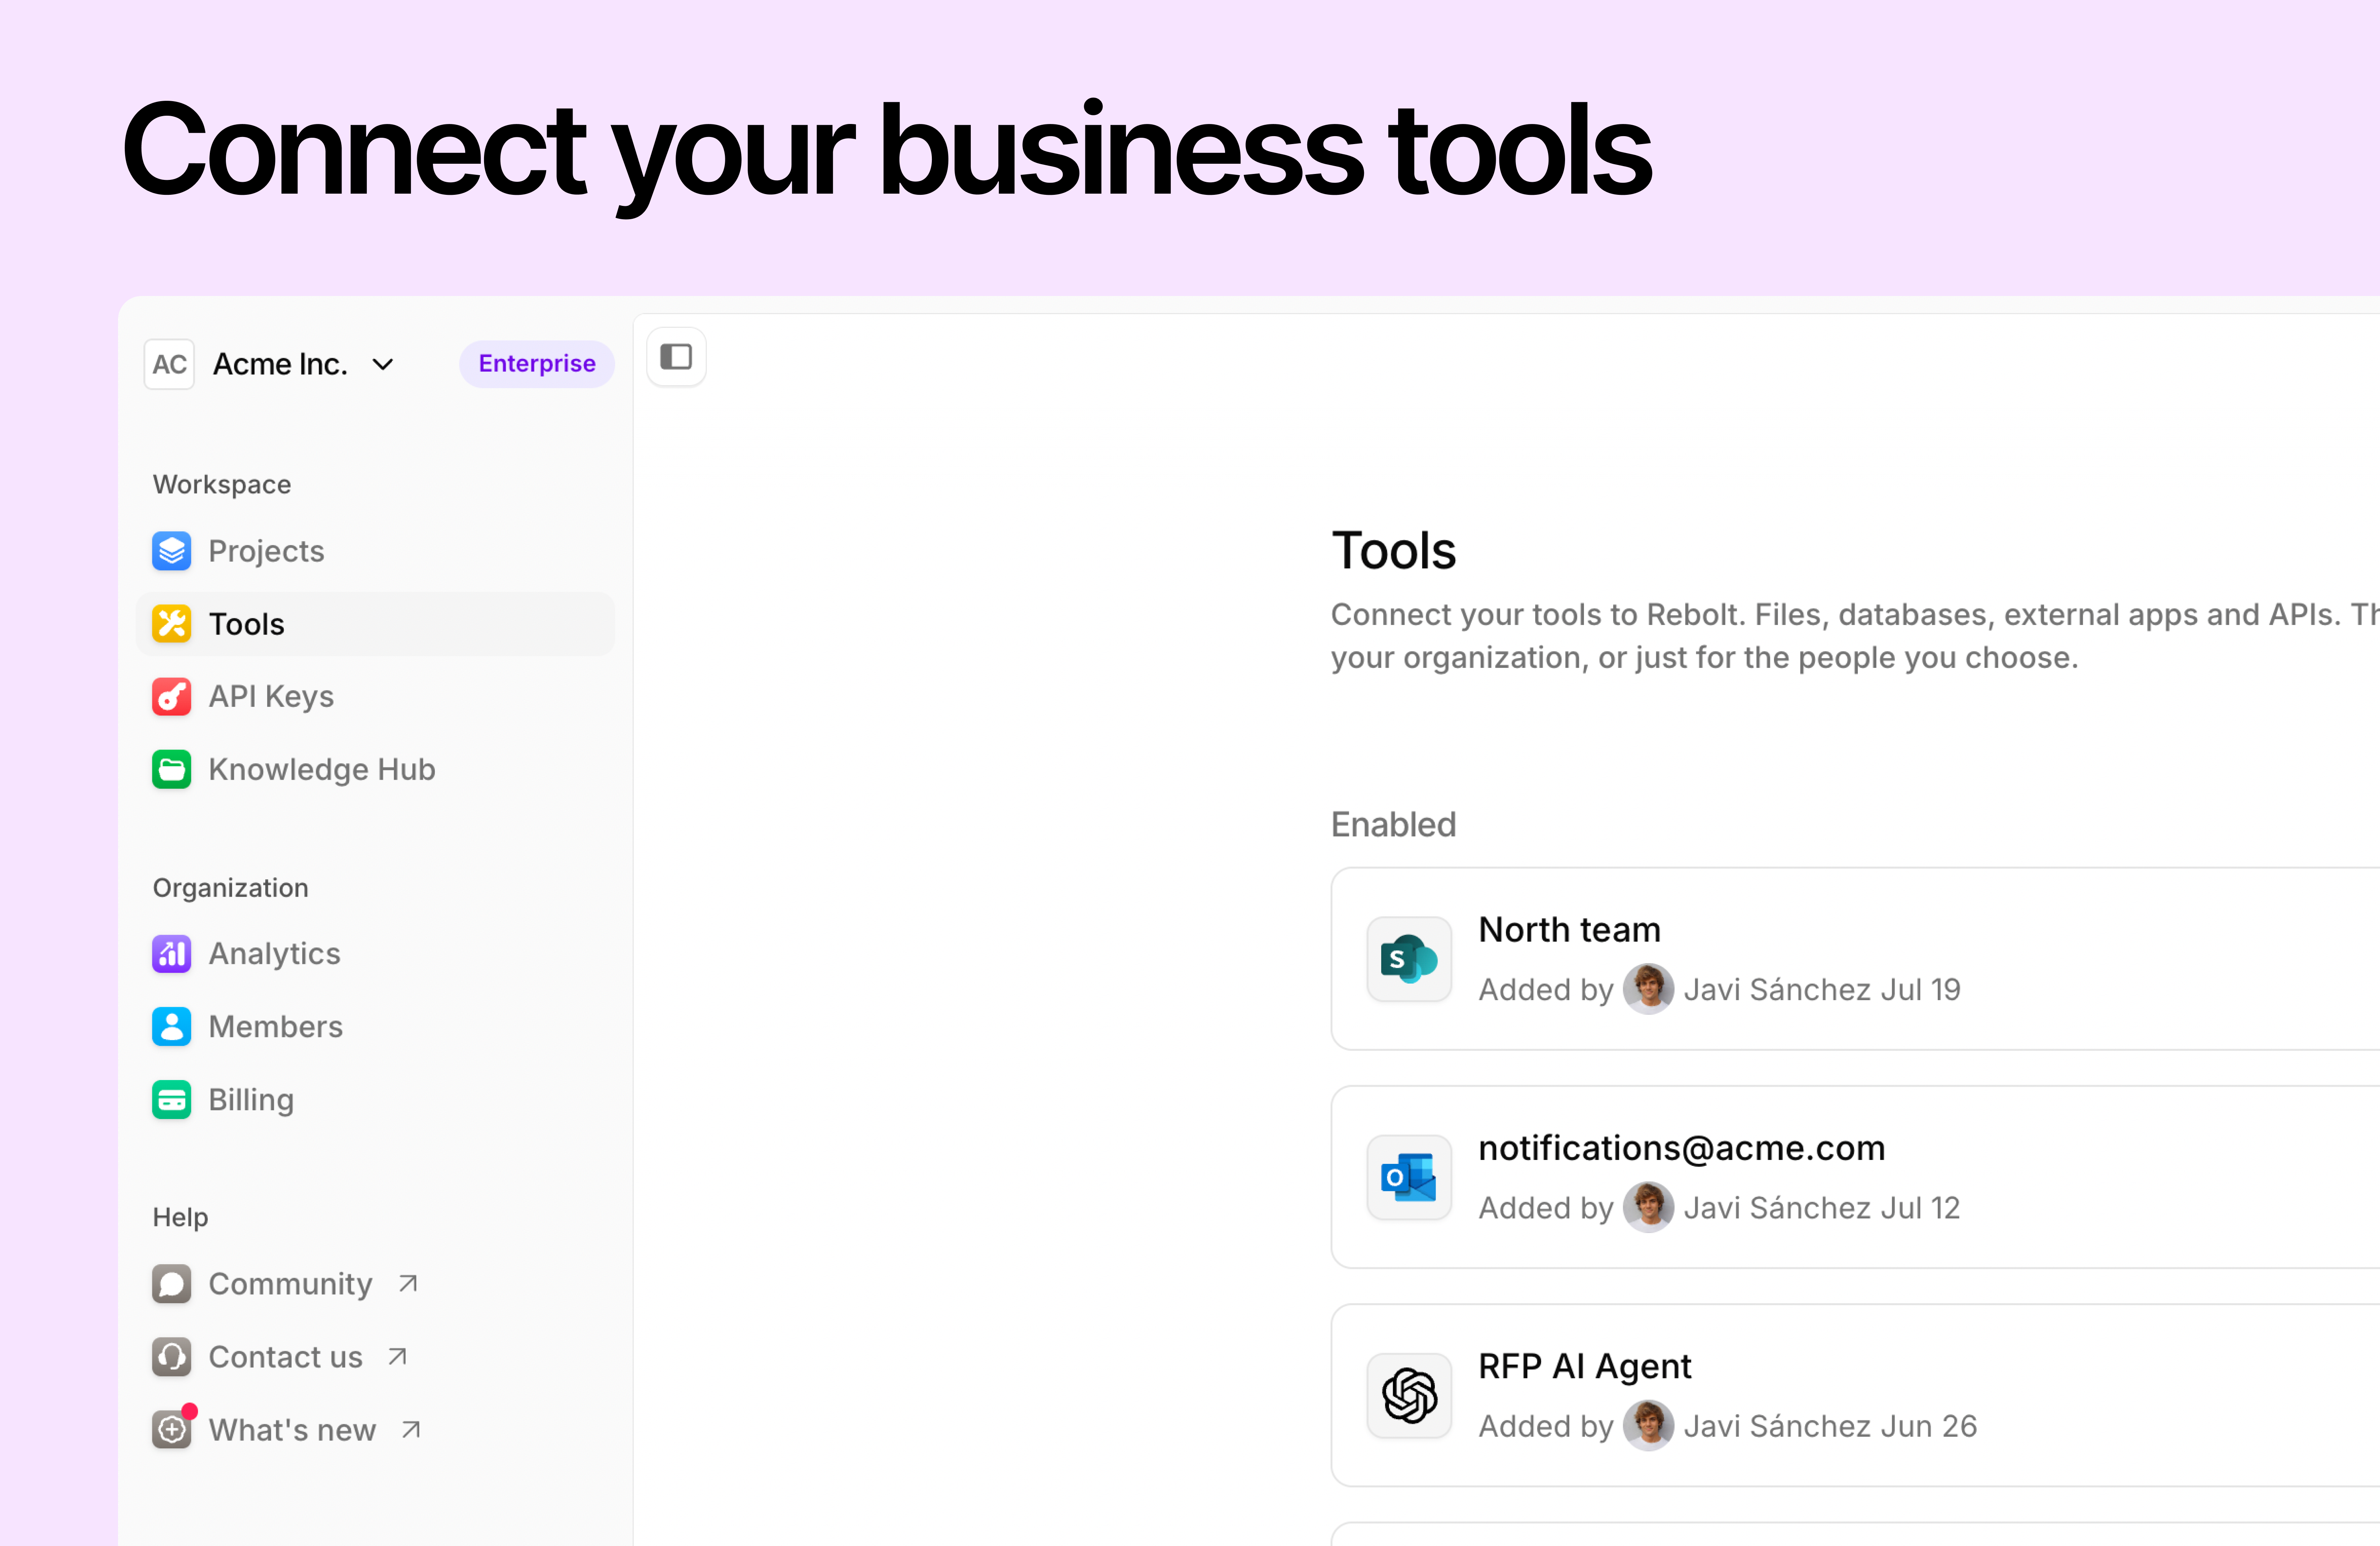
Task: Select the Tools sidebar item
Action: pyautogui.click(x=246, y=624)
